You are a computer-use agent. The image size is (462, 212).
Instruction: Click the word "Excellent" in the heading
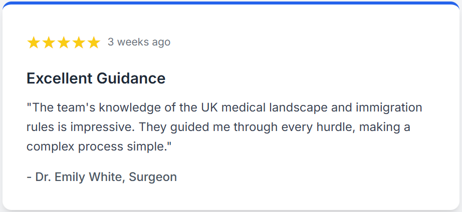59,78
